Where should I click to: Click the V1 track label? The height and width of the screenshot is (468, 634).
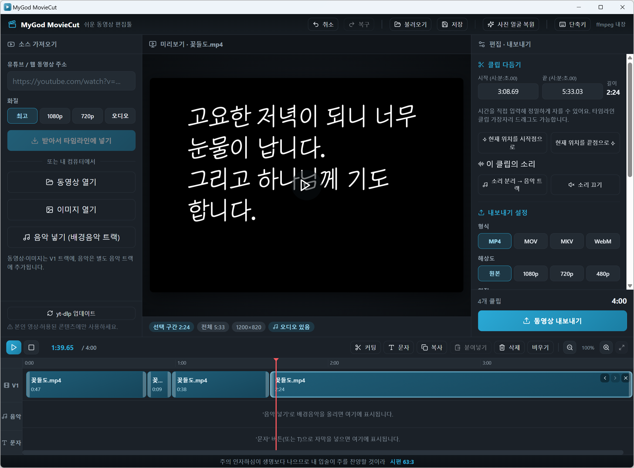[11, 385]
